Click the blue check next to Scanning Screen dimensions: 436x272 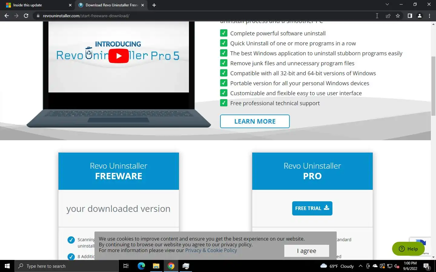[x=71, y=240]
